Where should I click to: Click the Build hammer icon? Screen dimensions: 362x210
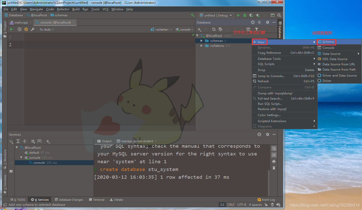[x=193, y=15]
